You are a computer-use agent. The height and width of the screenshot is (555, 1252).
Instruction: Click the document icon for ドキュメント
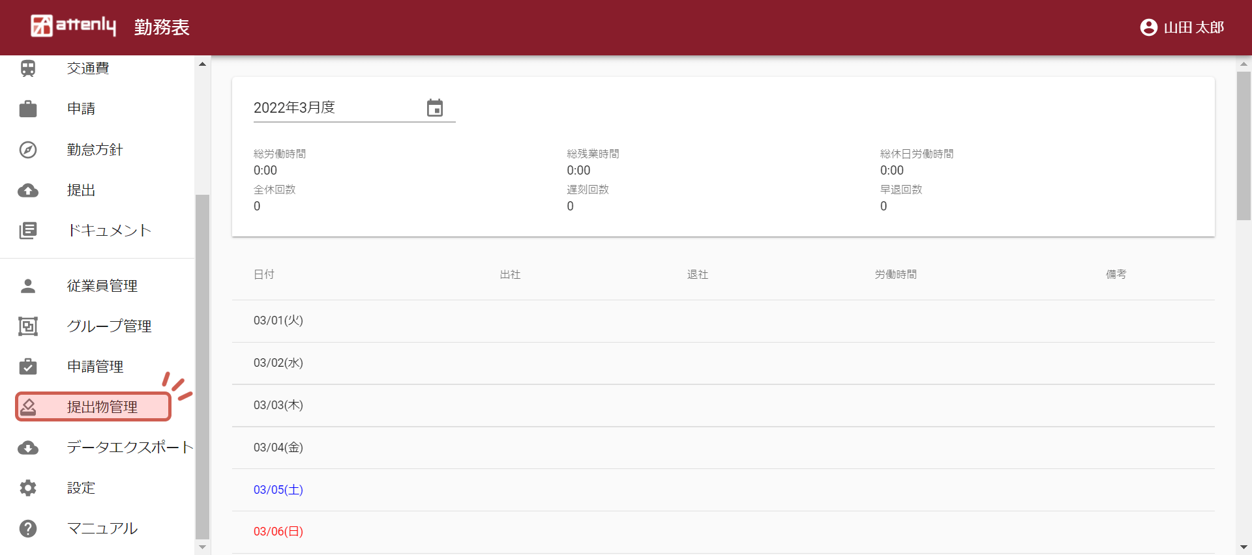[x=28, y=231]
